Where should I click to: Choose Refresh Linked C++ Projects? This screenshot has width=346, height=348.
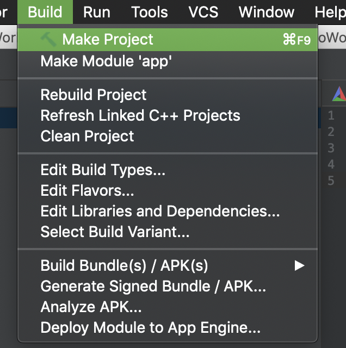coord(140,116)
